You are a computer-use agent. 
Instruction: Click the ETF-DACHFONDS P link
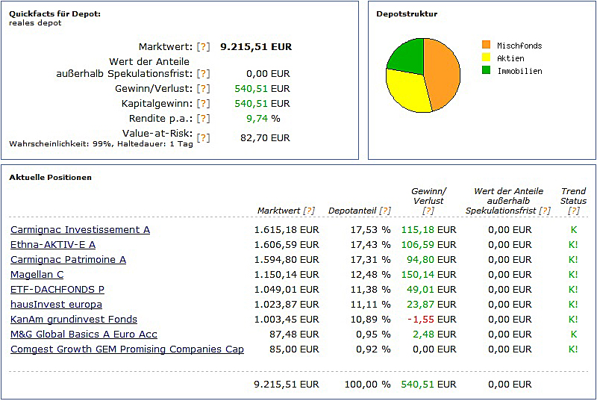(57, 290)
